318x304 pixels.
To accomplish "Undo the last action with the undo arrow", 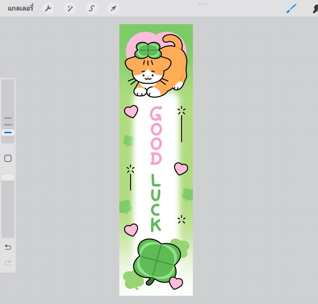I will (x=8, y=247).
